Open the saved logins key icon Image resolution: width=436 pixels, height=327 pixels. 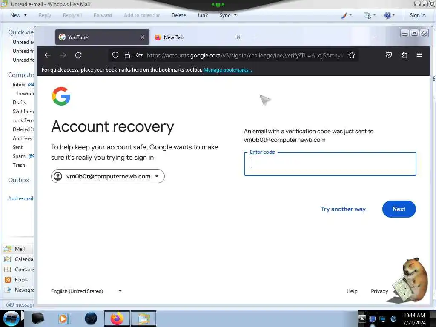tap(139, 55)
